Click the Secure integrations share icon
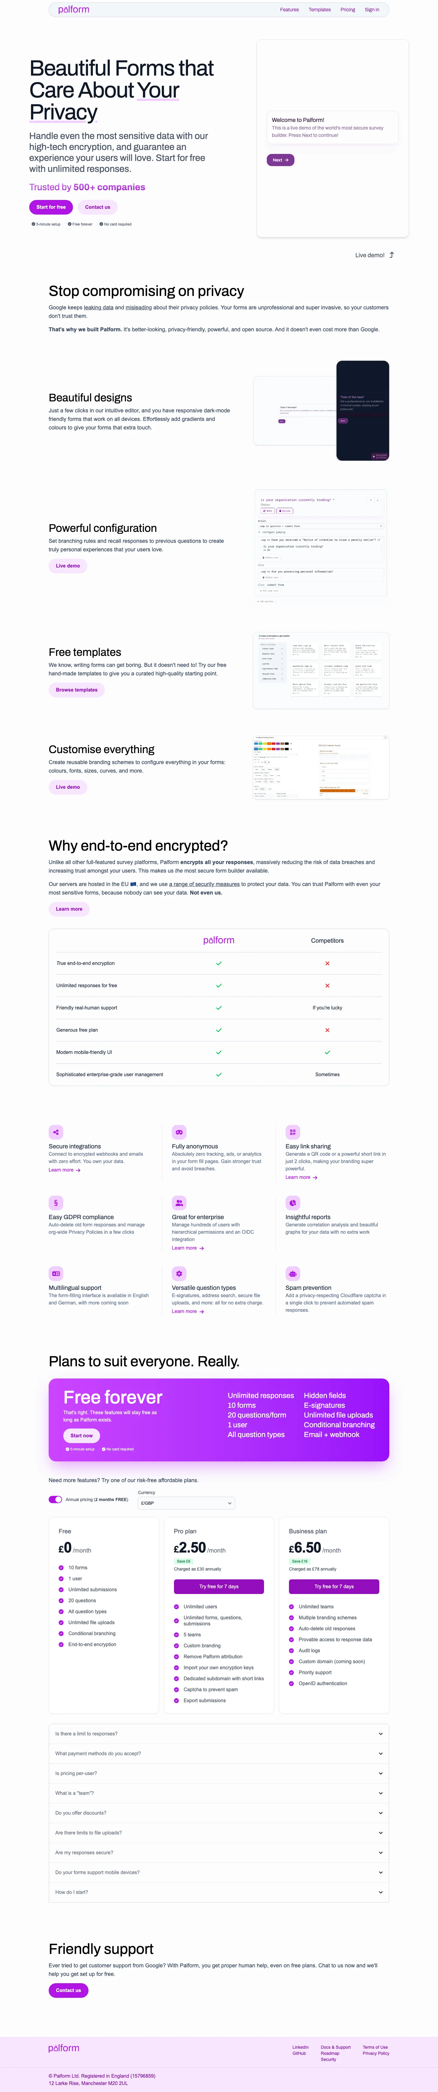438x2092 pixels. point(56,1132)
